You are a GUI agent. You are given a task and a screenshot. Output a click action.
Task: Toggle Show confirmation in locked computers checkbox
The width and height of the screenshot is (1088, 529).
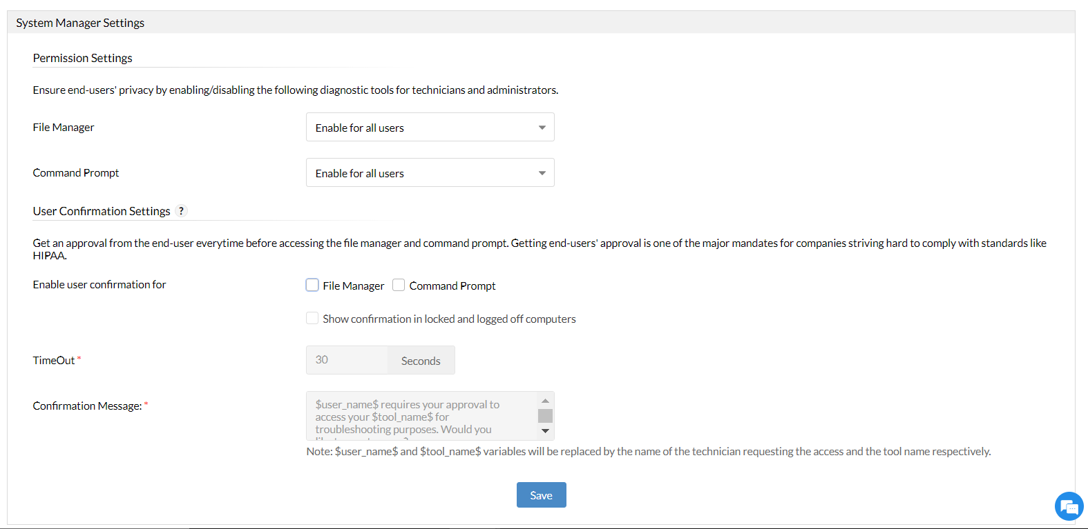coord(312,318)
